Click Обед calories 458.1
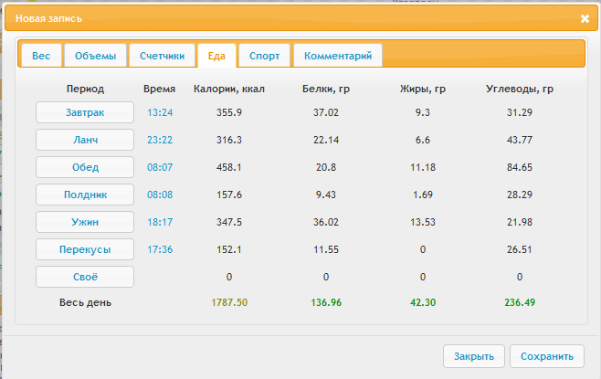Viewport: 601px width, 379px height. 229,167
